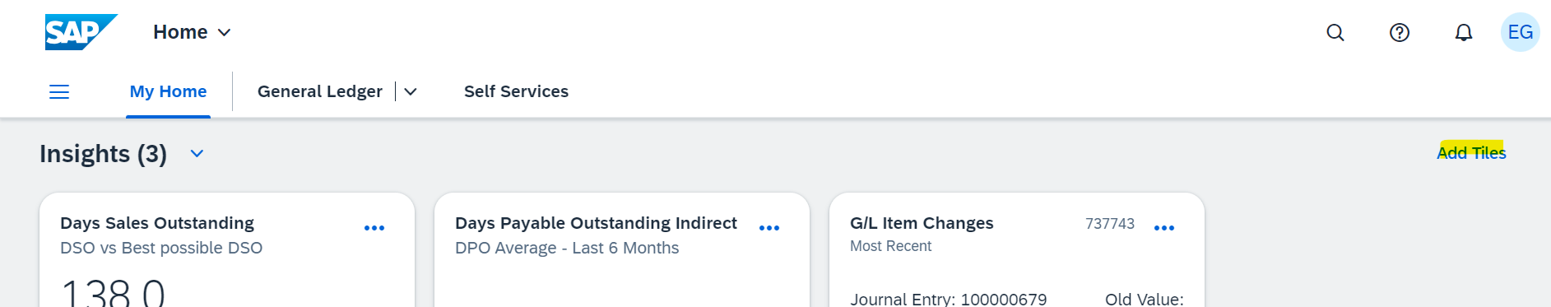Collapse the Insights section chevron
1551x307 pixels.
(x=197, y=154)
